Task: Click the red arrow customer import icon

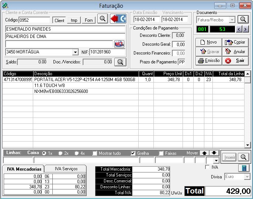Action: pyautogui.click(x=118, y=19)
